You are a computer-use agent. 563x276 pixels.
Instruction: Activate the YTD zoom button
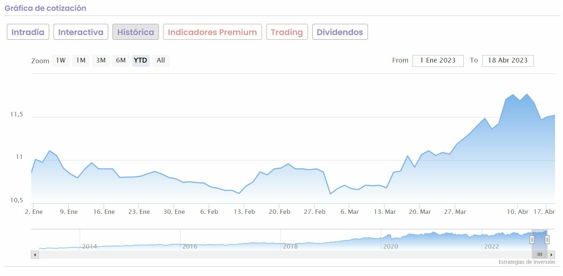(140, 60)
